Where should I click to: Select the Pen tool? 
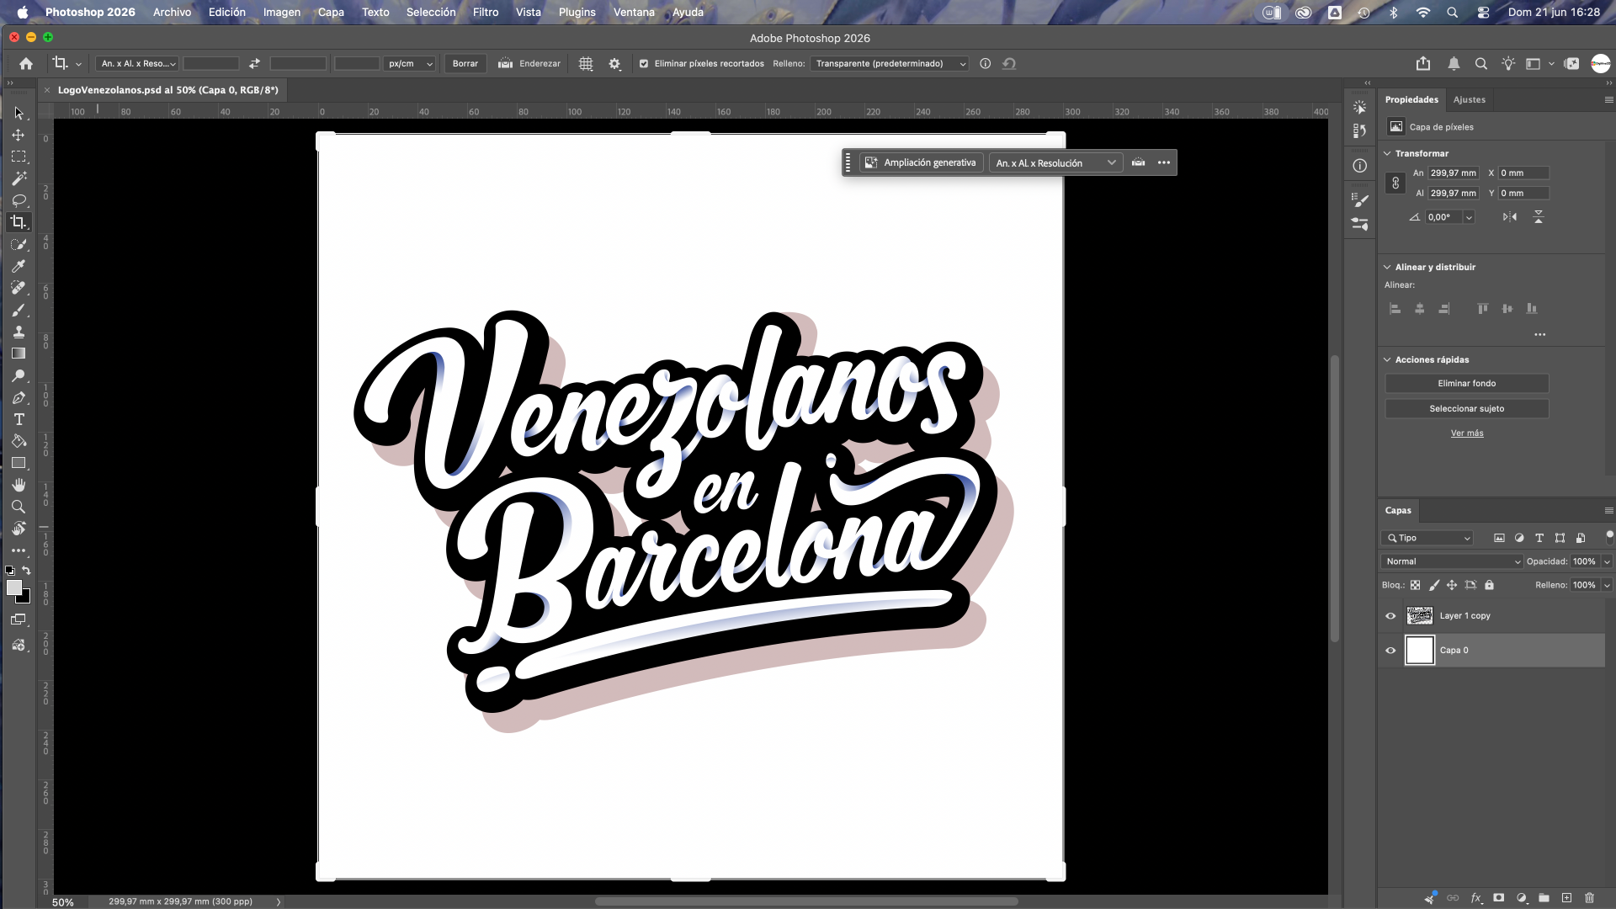click(19, 397)
